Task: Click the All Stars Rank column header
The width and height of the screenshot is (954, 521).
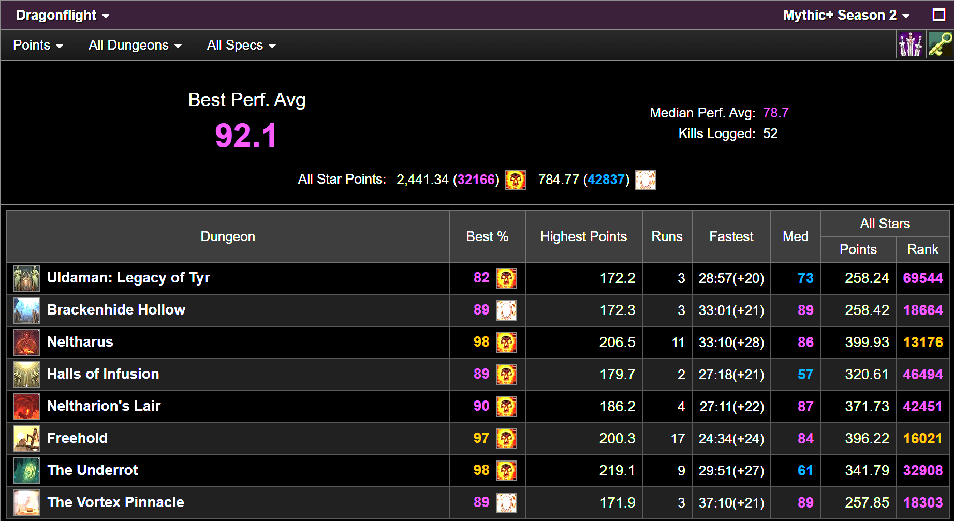Action: 922,249
